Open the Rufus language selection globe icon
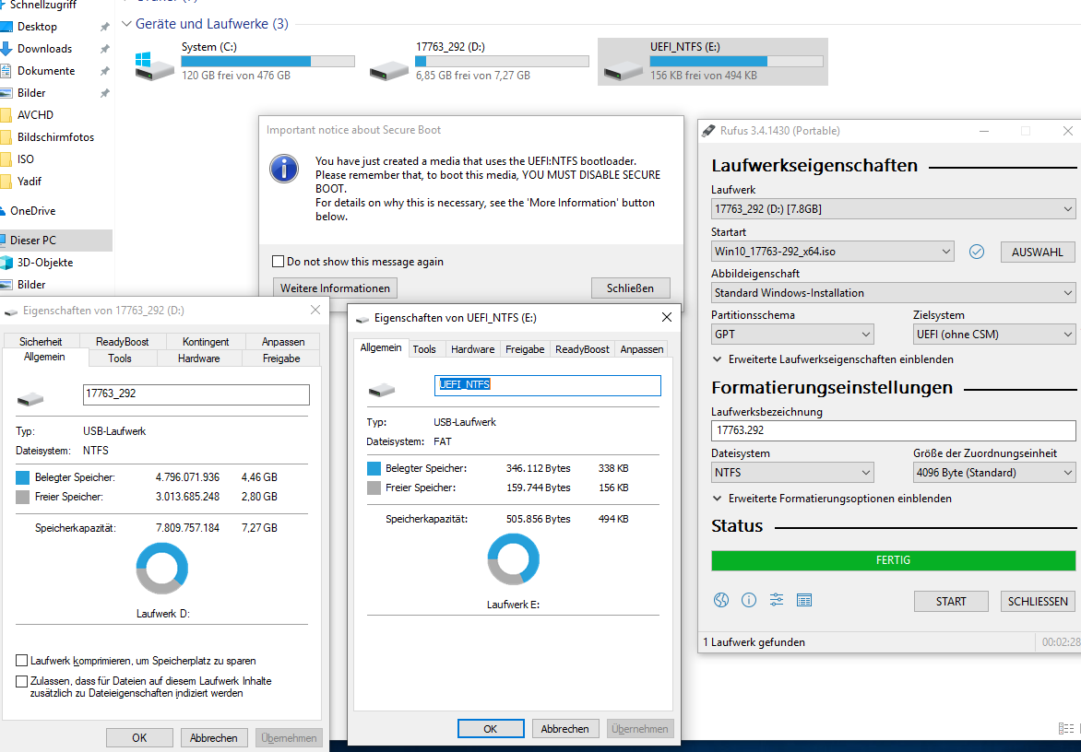 coord(720,600)
